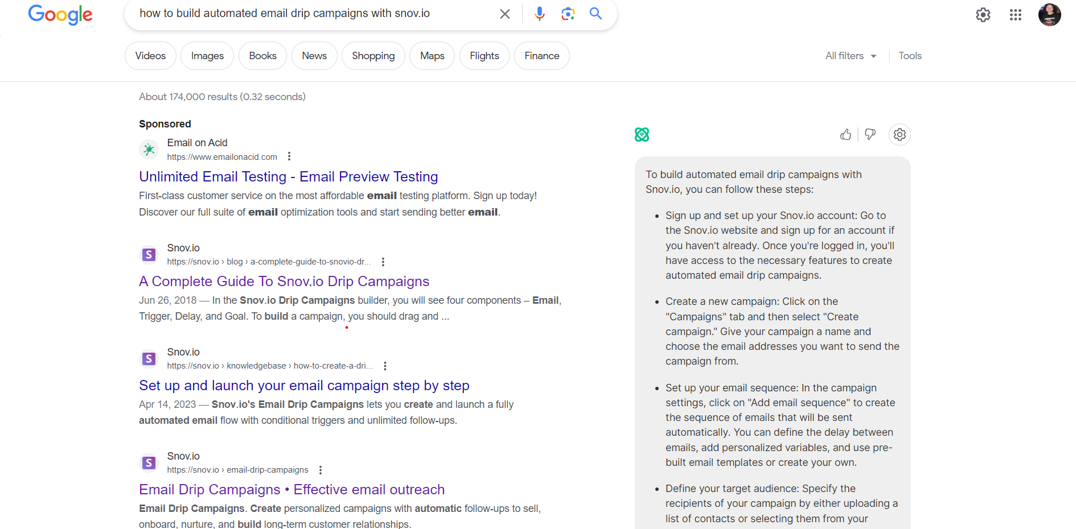Click thumbs down on AI answer
This screenshot has width=1076, height=529.
[x=870, y=135]
